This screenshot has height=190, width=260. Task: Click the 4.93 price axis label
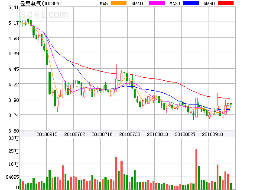(13, 38)
